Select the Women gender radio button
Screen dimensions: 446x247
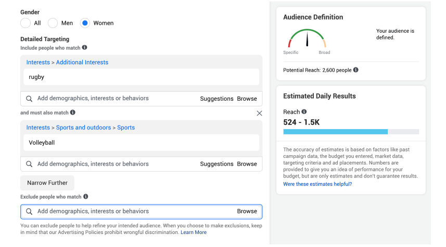85,23
